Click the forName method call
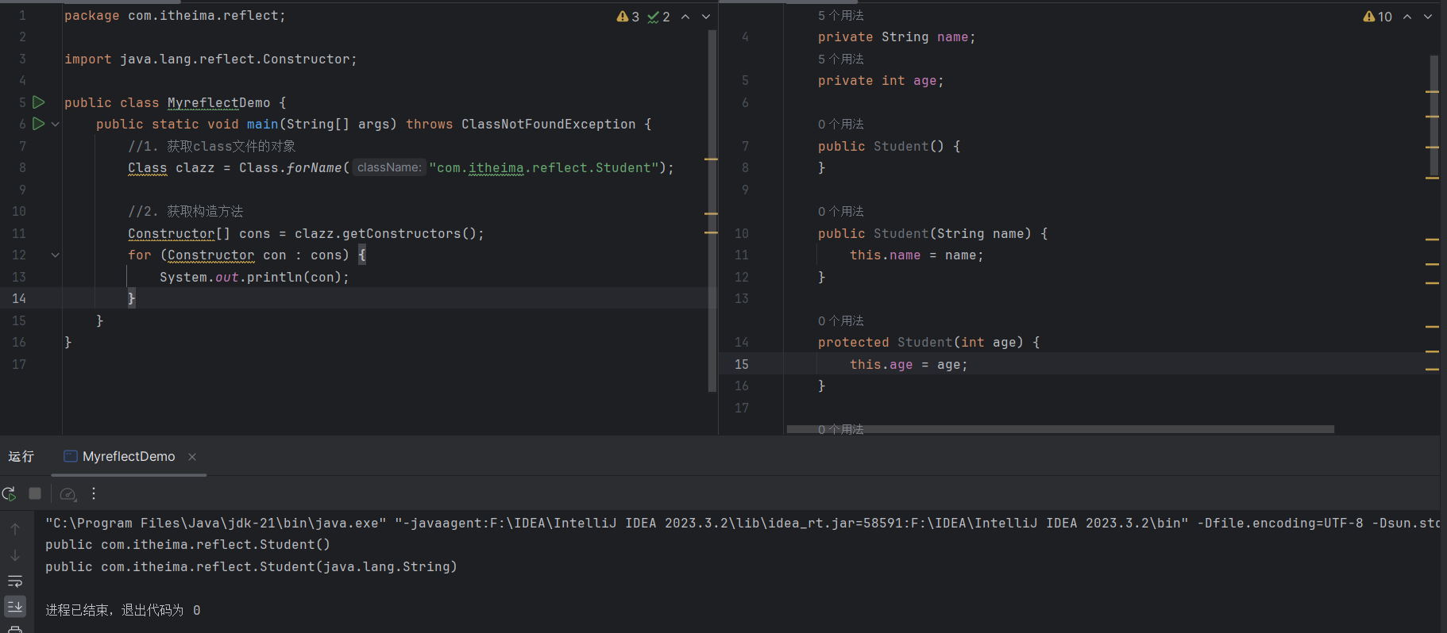Viewport: 1447px width, 633px height. pyautogui.click(x=314, y=168)
